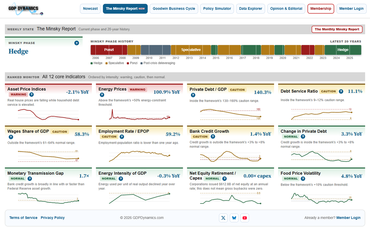Go to the Nowcast tab
The height and width of the screenshot is (230, 370).
coord(90,9)
